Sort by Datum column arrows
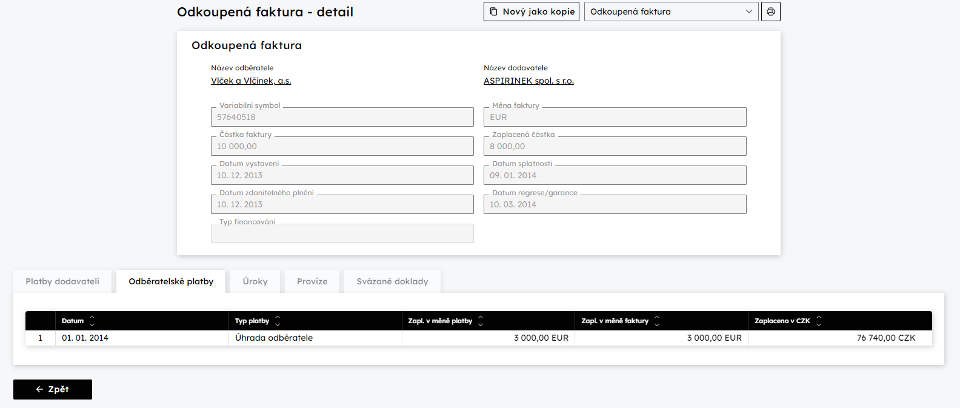Viewport: 960px width, 408px height. (92, 321)
